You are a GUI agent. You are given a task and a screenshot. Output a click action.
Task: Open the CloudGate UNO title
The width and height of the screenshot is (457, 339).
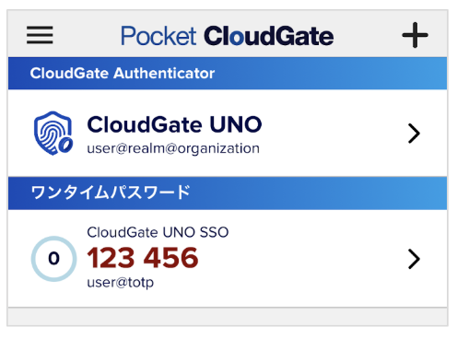[174, 124]
